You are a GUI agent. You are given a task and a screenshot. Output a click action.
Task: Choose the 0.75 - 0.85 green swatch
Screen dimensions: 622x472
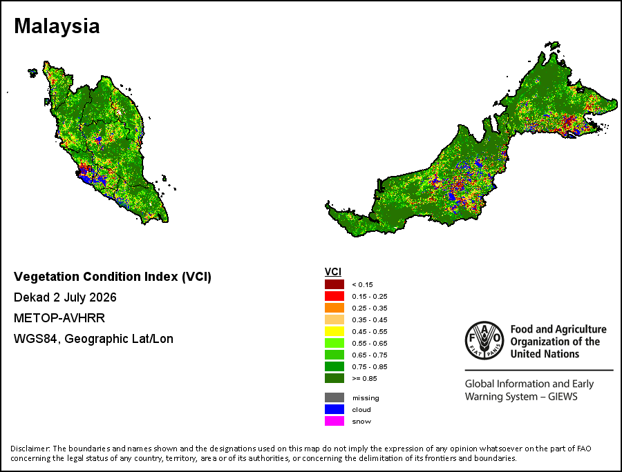(334, 366)
